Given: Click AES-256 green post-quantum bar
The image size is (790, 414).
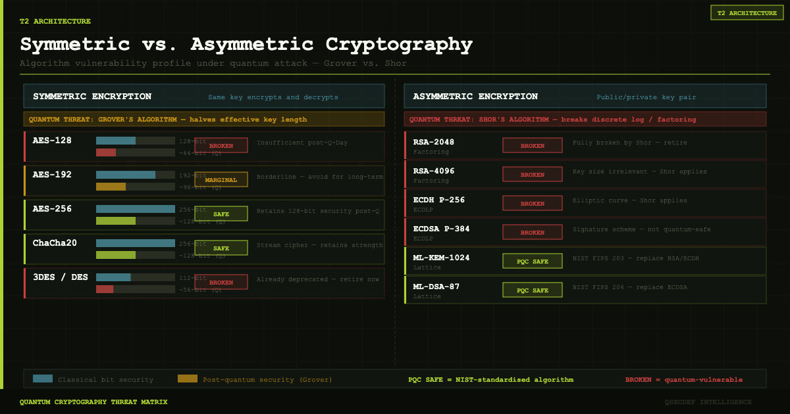Looking at the screenshot, I should point(116,221).
